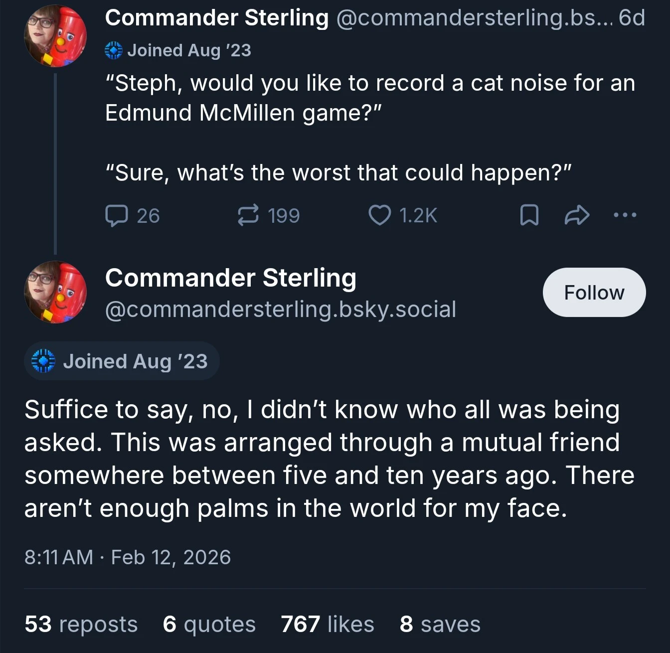670x653 pixels.
Task: Open the @commandersterling.bsky.social handle link
Action: pos(281,309)
